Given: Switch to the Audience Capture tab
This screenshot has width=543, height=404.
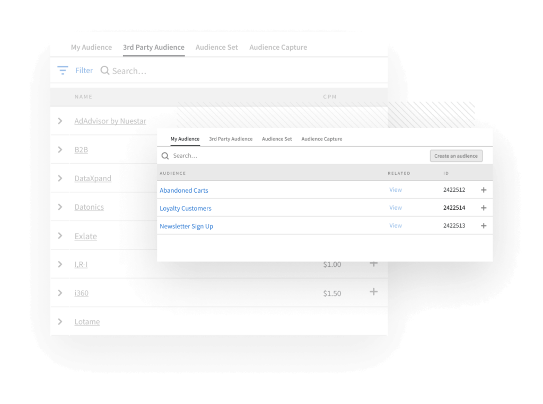Looking at the screenshot, I should coord(278,47).
